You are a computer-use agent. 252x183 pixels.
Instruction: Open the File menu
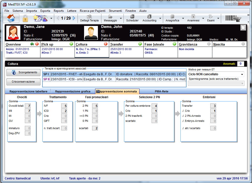click(x=7, y=11)
